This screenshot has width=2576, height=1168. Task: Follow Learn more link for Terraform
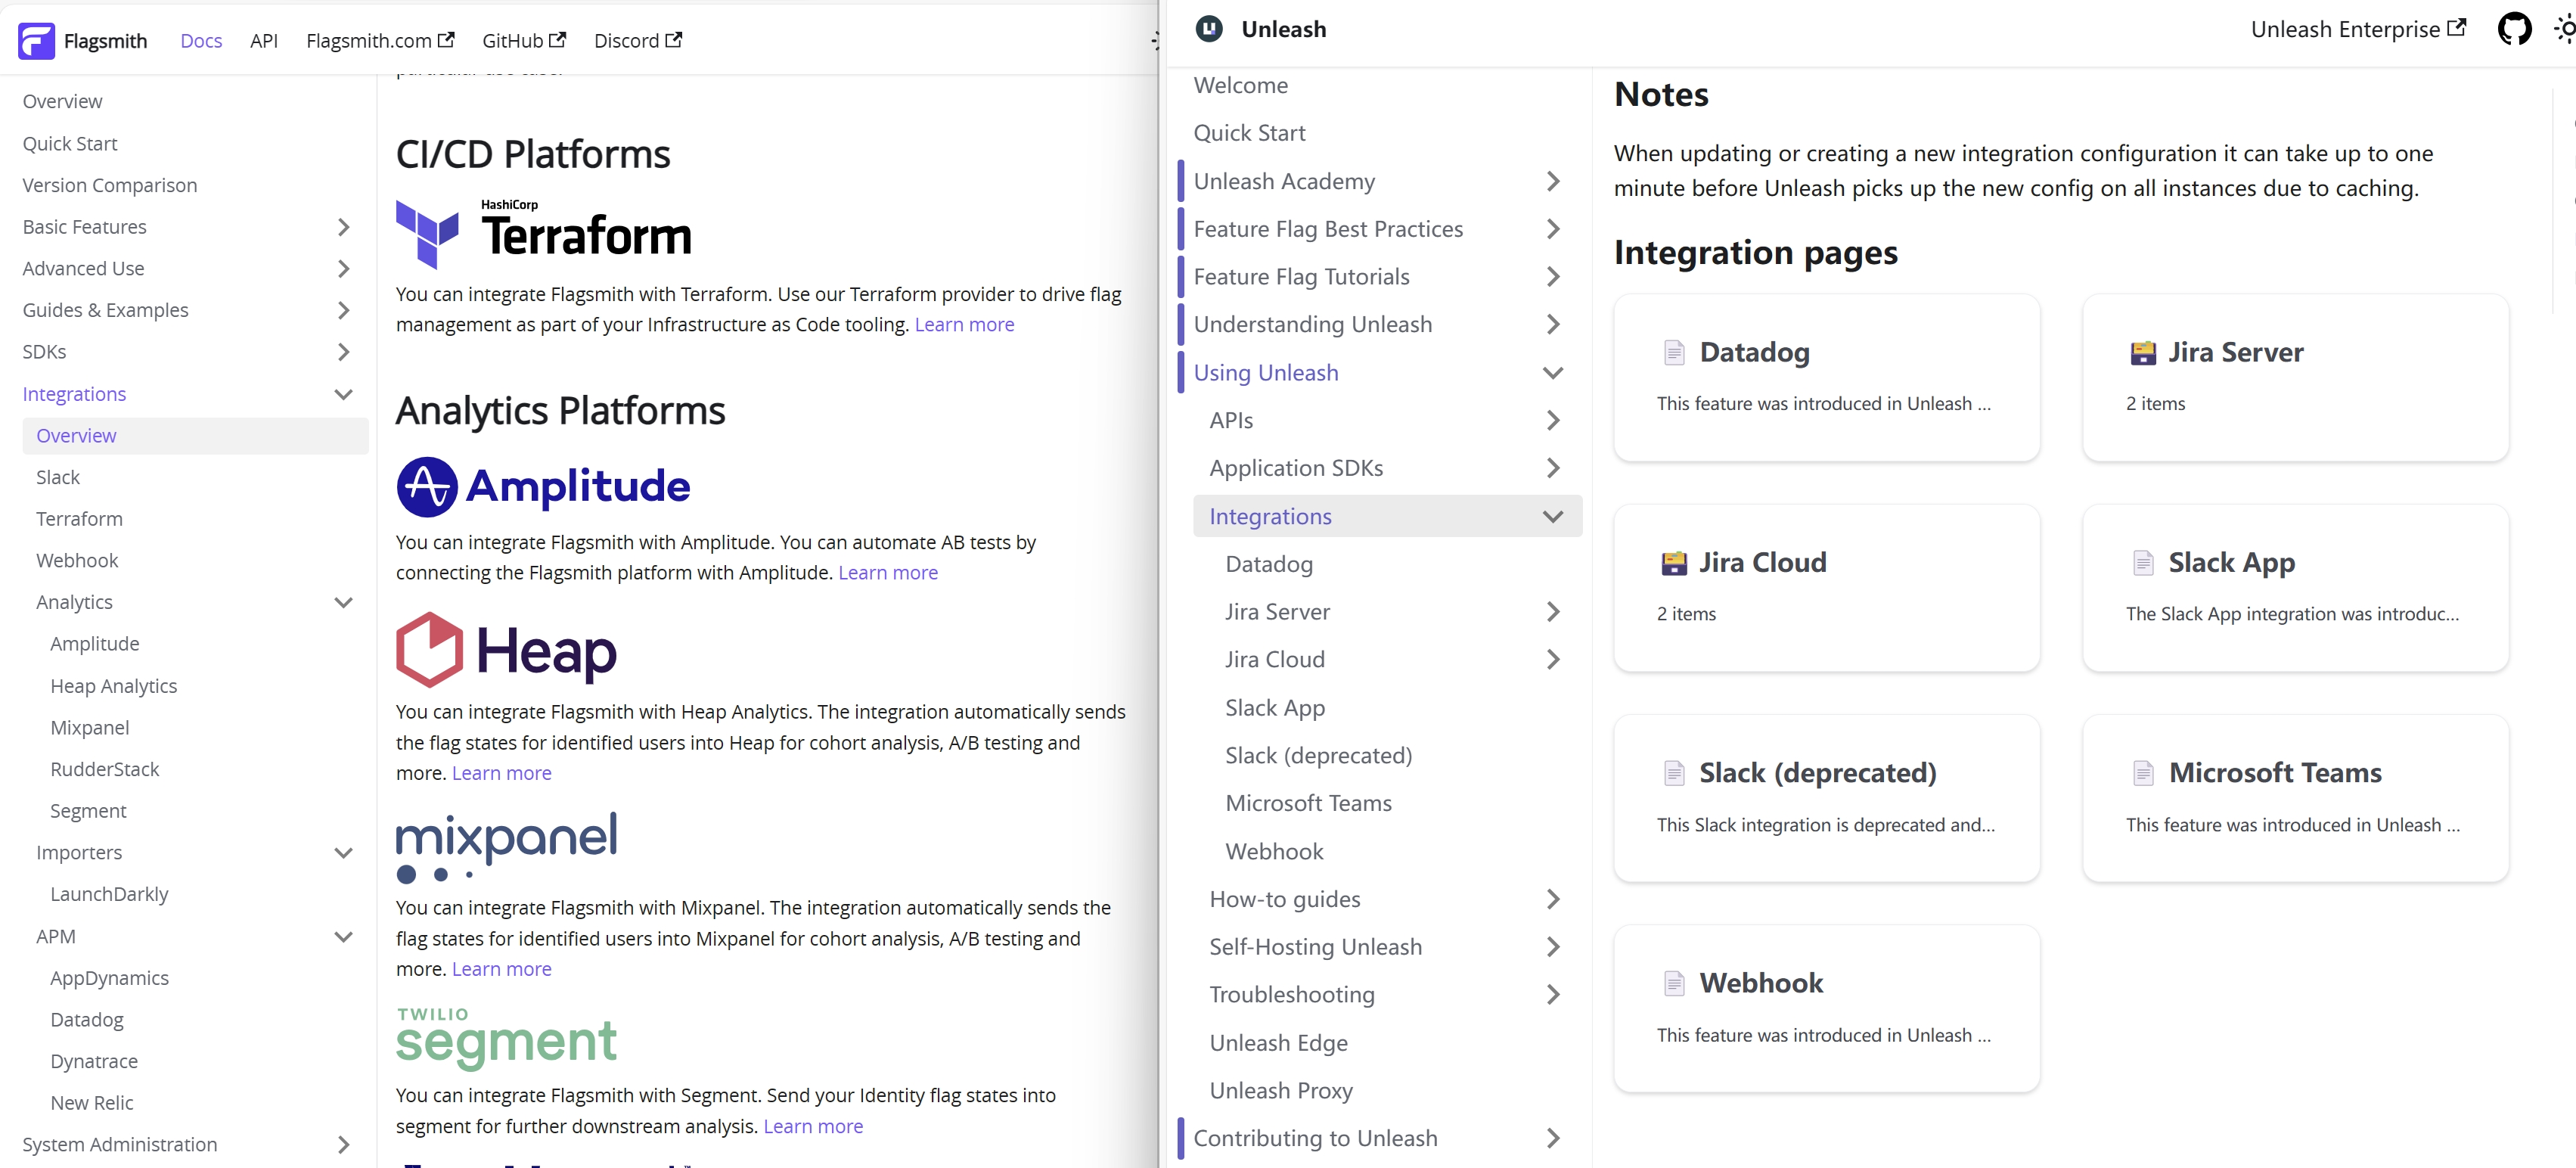pyautogui.click(x=964, y=325)
